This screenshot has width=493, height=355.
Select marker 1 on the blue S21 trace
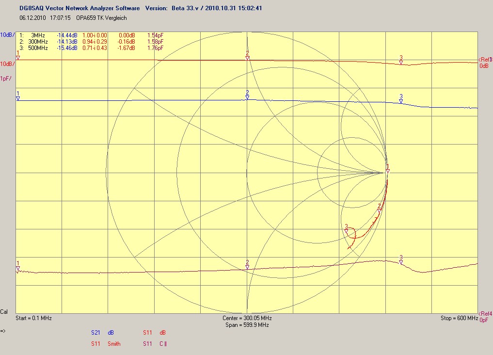(18, 98)
